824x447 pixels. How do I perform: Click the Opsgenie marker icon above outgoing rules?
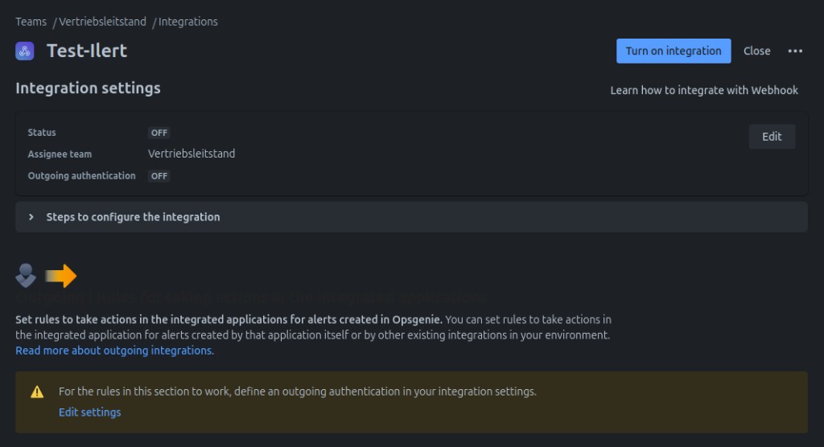[26, 276]
